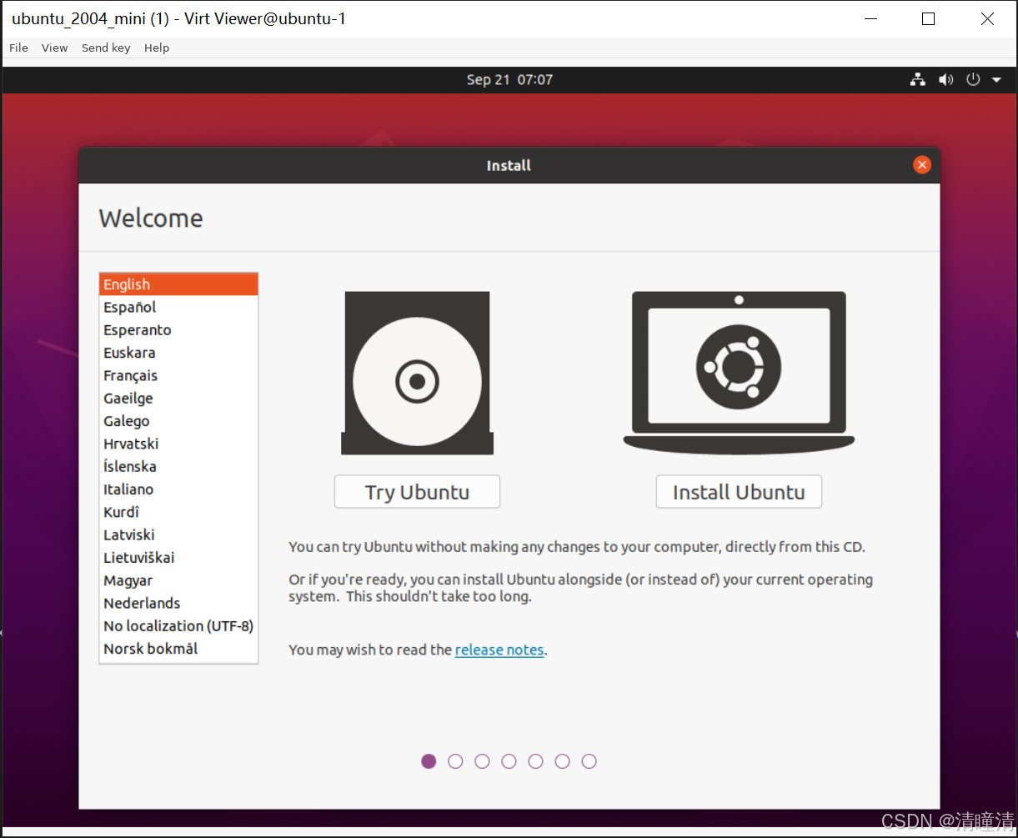This screenshot has width=1018, height=838.
Task: Select Norsk bokmål in the language list
Action: point(178,649)
